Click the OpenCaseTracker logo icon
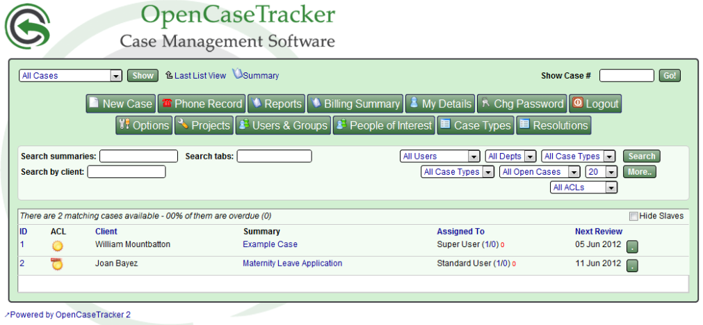703x325 pixels. click(x=27, y=26)
